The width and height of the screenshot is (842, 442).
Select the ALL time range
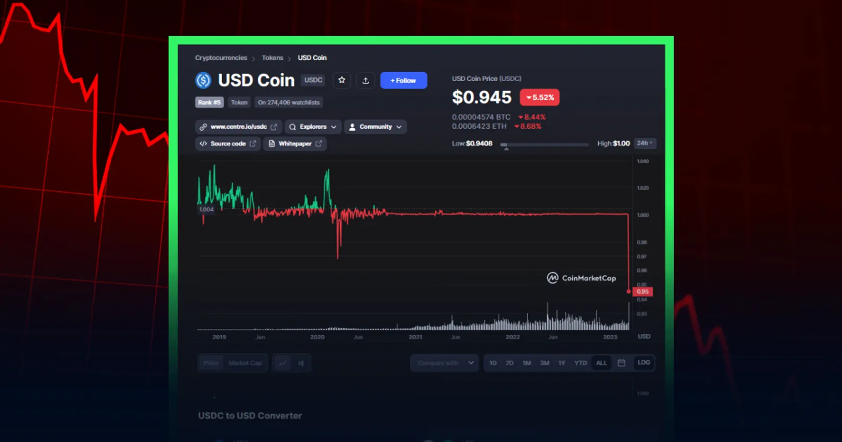pyautogui.click(x=601, y=362)
